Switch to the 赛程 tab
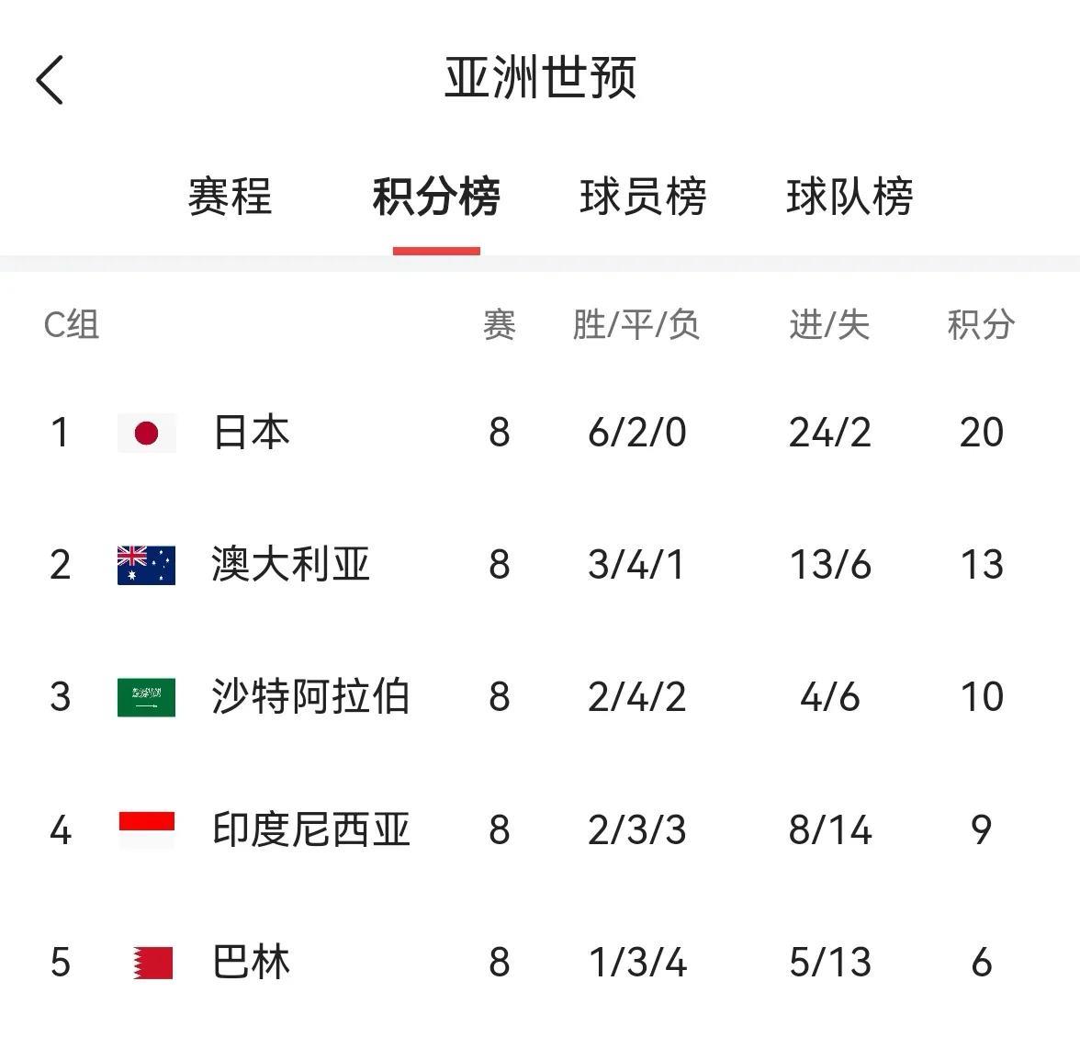Screen dimensions: 1080x1060 tap(230, 197)
